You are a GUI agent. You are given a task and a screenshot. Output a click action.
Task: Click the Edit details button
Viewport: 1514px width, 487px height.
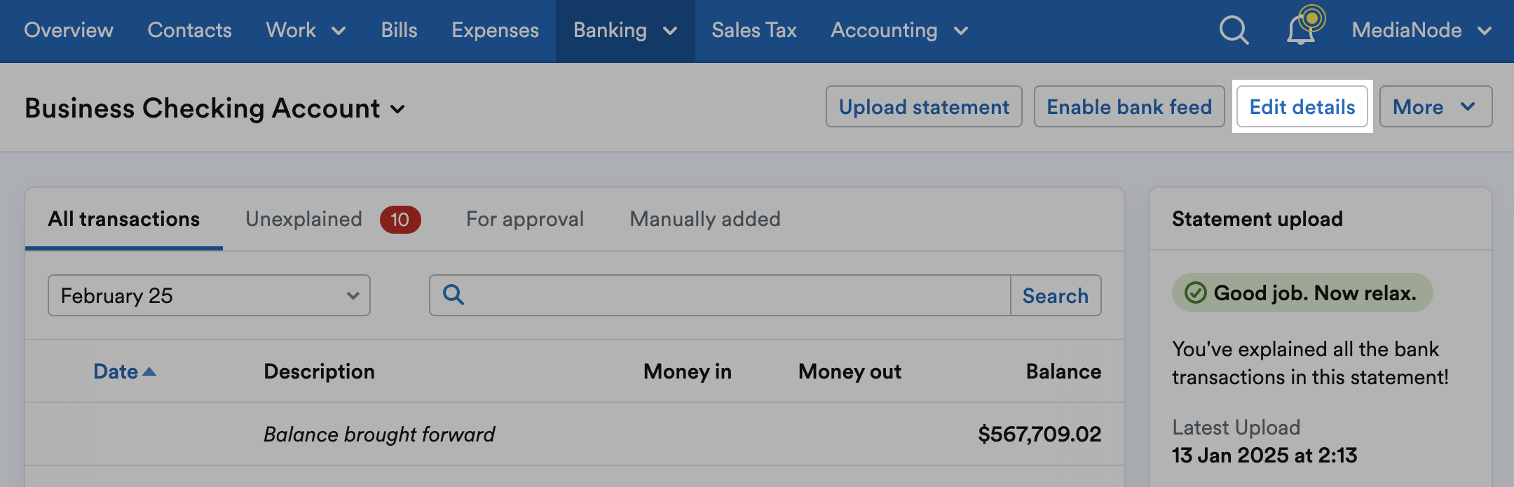click(x=1302, y=106)
